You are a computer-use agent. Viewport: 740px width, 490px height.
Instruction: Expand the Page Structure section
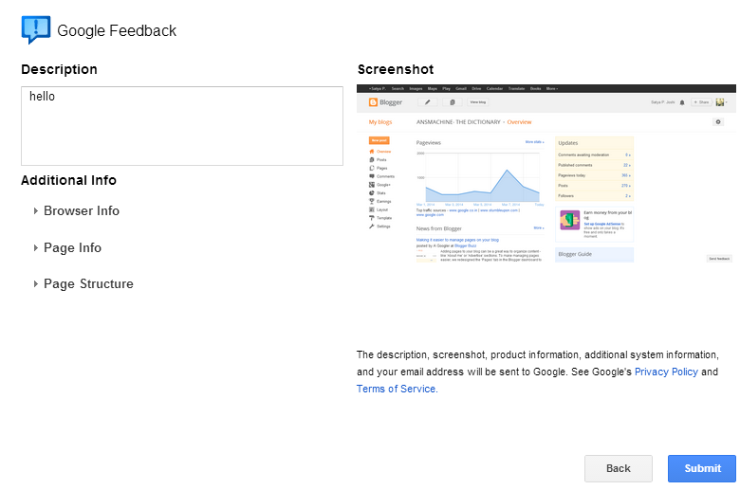pos(88,283)
